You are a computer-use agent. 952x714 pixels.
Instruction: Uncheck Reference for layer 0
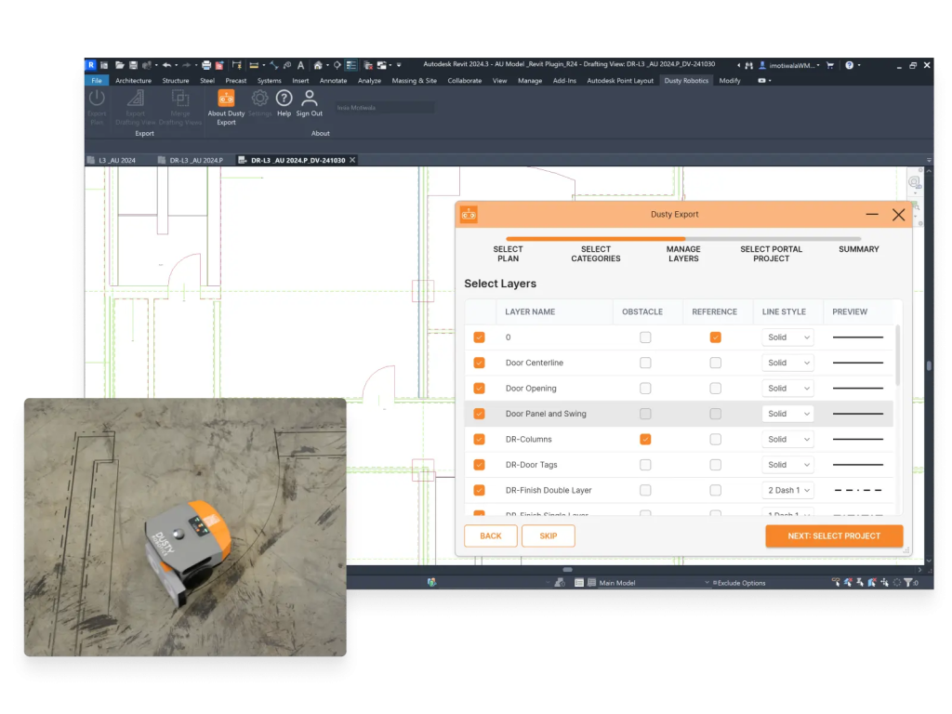(x=715, y=337)
